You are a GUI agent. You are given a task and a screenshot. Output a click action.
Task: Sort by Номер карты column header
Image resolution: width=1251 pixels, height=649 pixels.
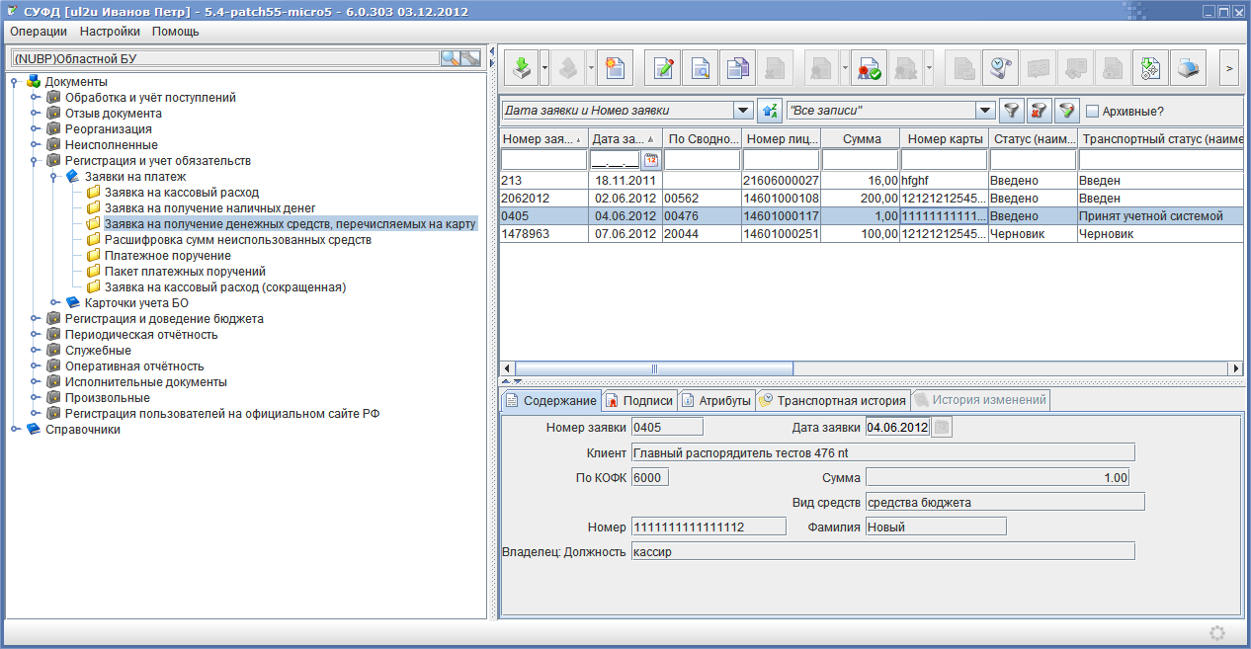[945, 139]
